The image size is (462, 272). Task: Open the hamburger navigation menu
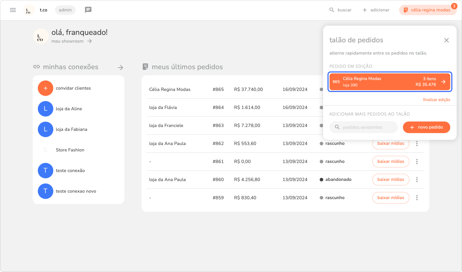(13, 10)
